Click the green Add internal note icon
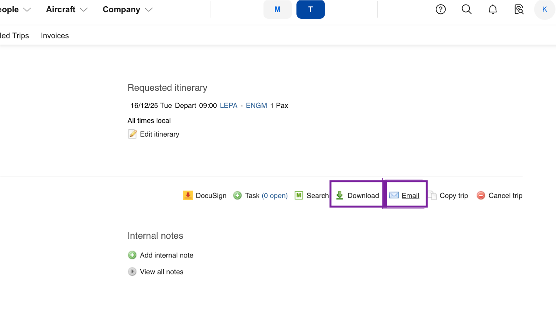556x317 pixels. [132, 255]
